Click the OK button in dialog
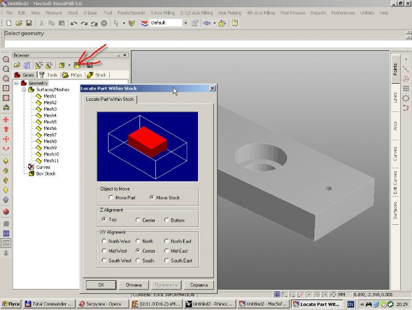Image resolution: width=412 pixels, height=310 pixels. 101,285
